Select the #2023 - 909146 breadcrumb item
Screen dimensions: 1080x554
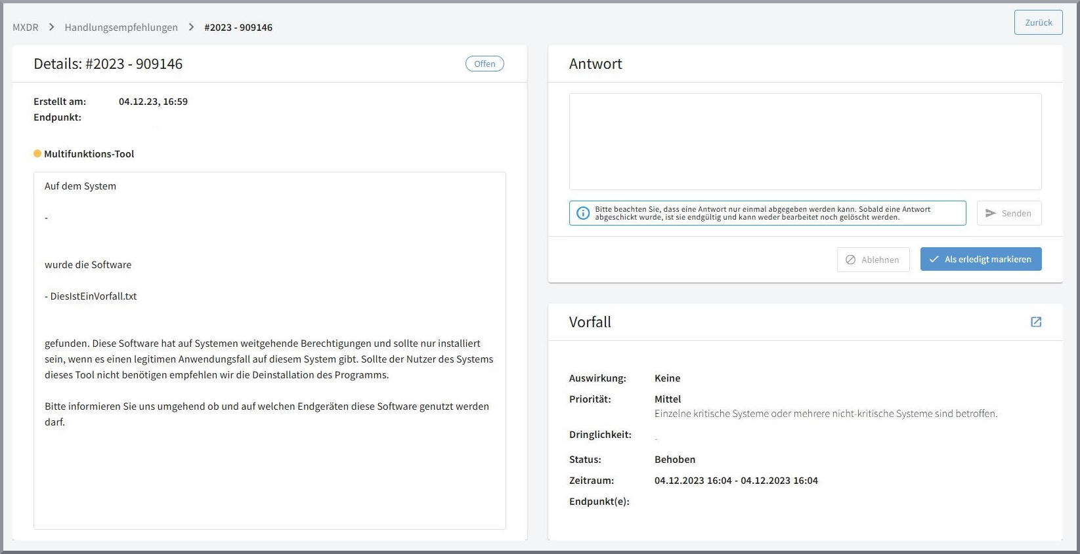tap(238, 27)
